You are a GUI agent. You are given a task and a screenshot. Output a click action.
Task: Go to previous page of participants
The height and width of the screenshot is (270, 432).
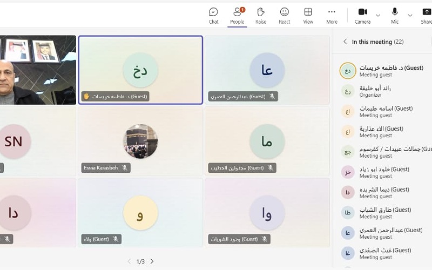(129, 261)
